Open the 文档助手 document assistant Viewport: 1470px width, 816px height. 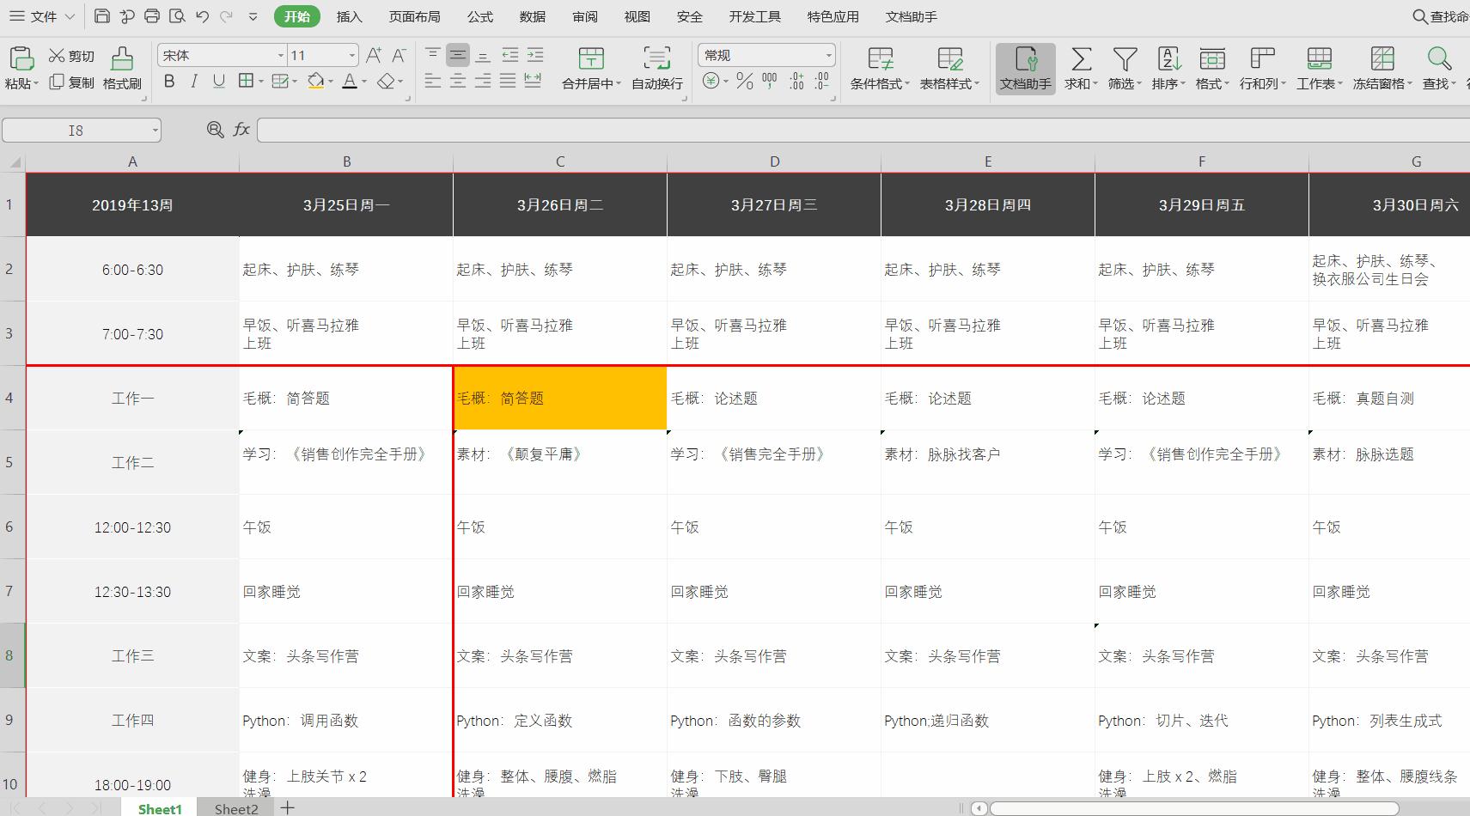[1025, 69]
